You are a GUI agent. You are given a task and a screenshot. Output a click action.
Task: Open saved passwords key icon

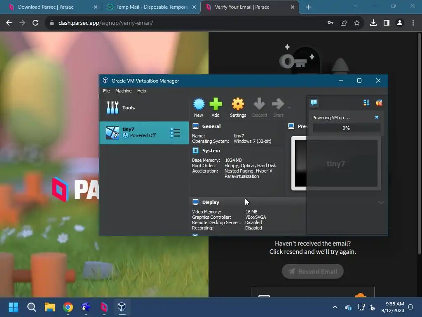tap(331, 23)
